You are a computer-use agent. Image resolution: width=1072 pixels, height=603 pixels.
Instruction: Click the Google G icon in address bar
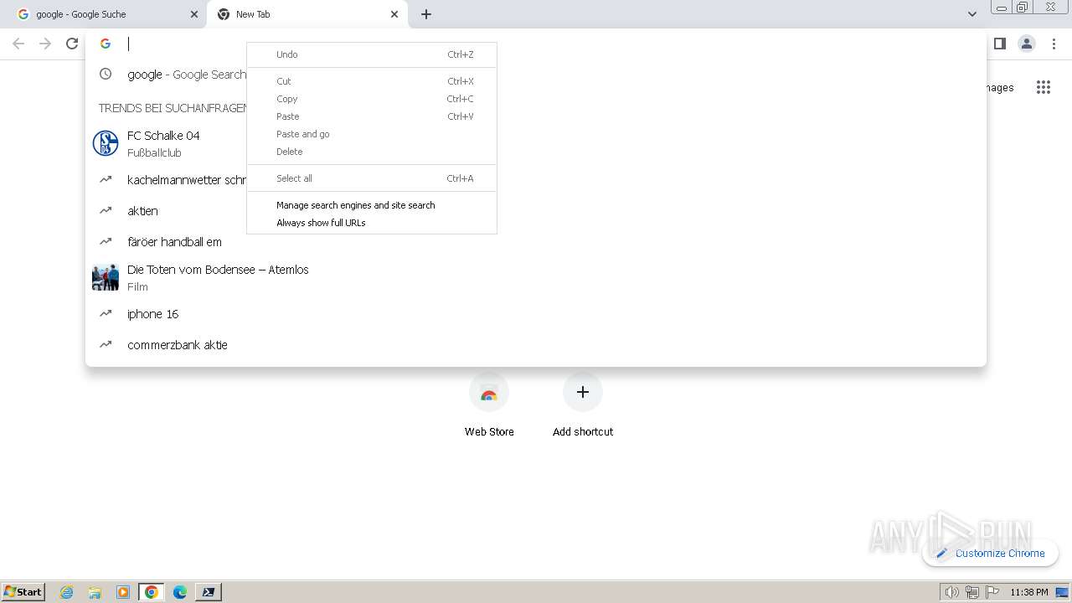106,44
